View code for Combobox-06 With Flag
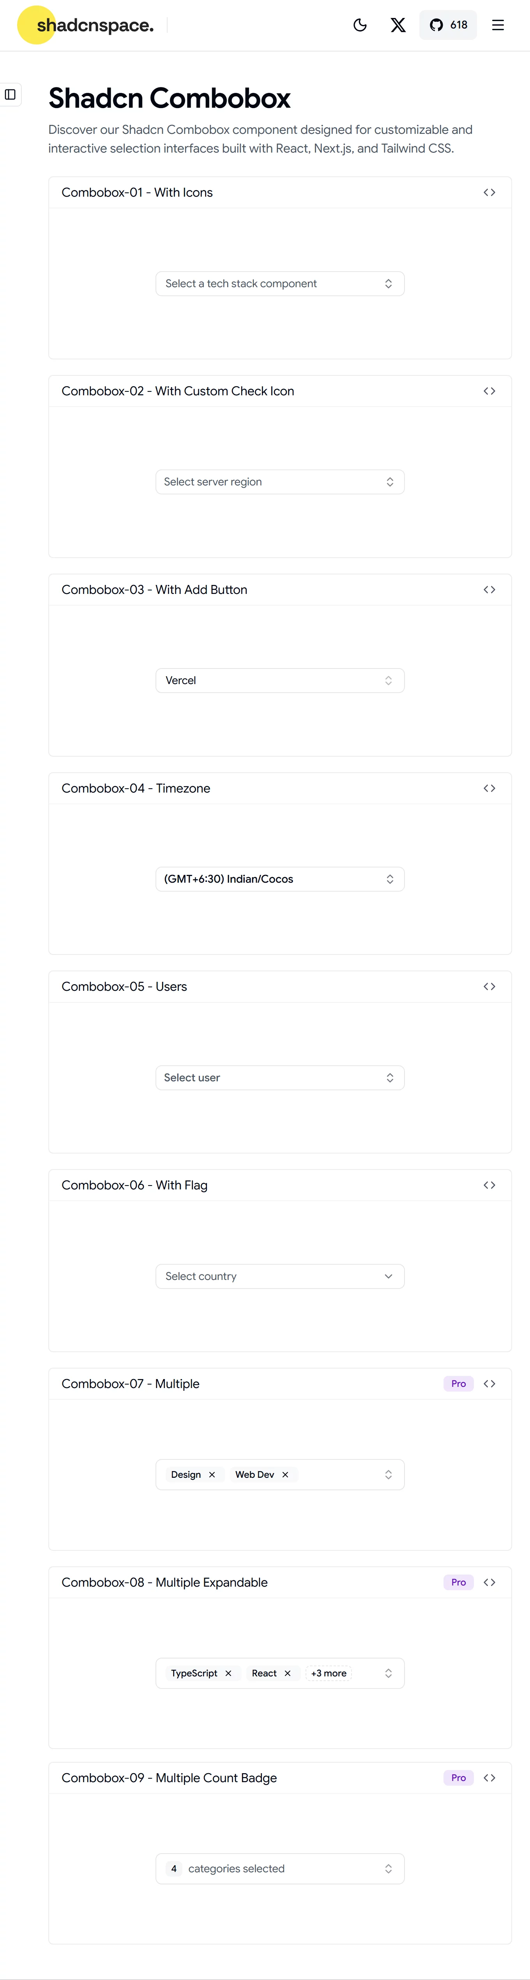Screen dimensions: 530x1980 [489, 1185]
